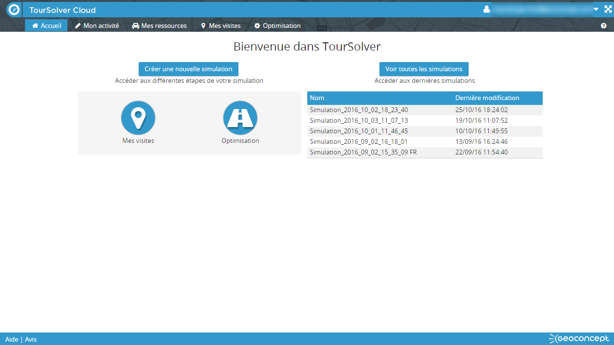Open Simulation_2016_10_03_11_07_13
This screenshot has width=614, height=345.
coord(359,120)
